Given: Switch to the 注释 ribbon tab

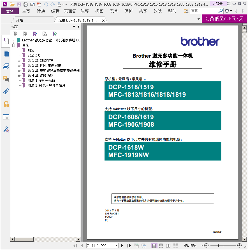Looking at the screenshot, I should (x=85, y=11).
